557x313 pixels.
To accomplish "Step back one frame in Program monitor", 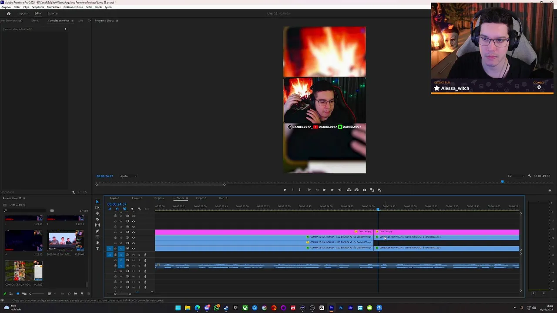I will click(317, 190).
